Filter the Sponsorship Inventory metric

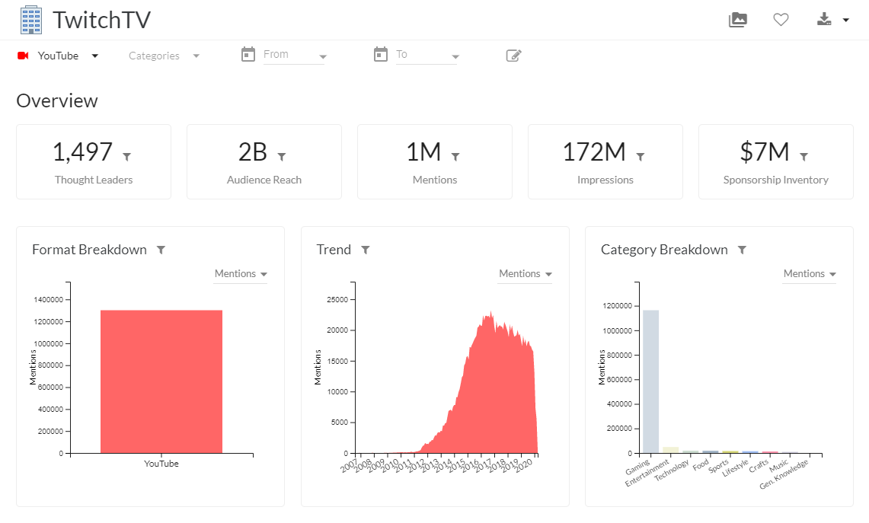coord(804,157)
